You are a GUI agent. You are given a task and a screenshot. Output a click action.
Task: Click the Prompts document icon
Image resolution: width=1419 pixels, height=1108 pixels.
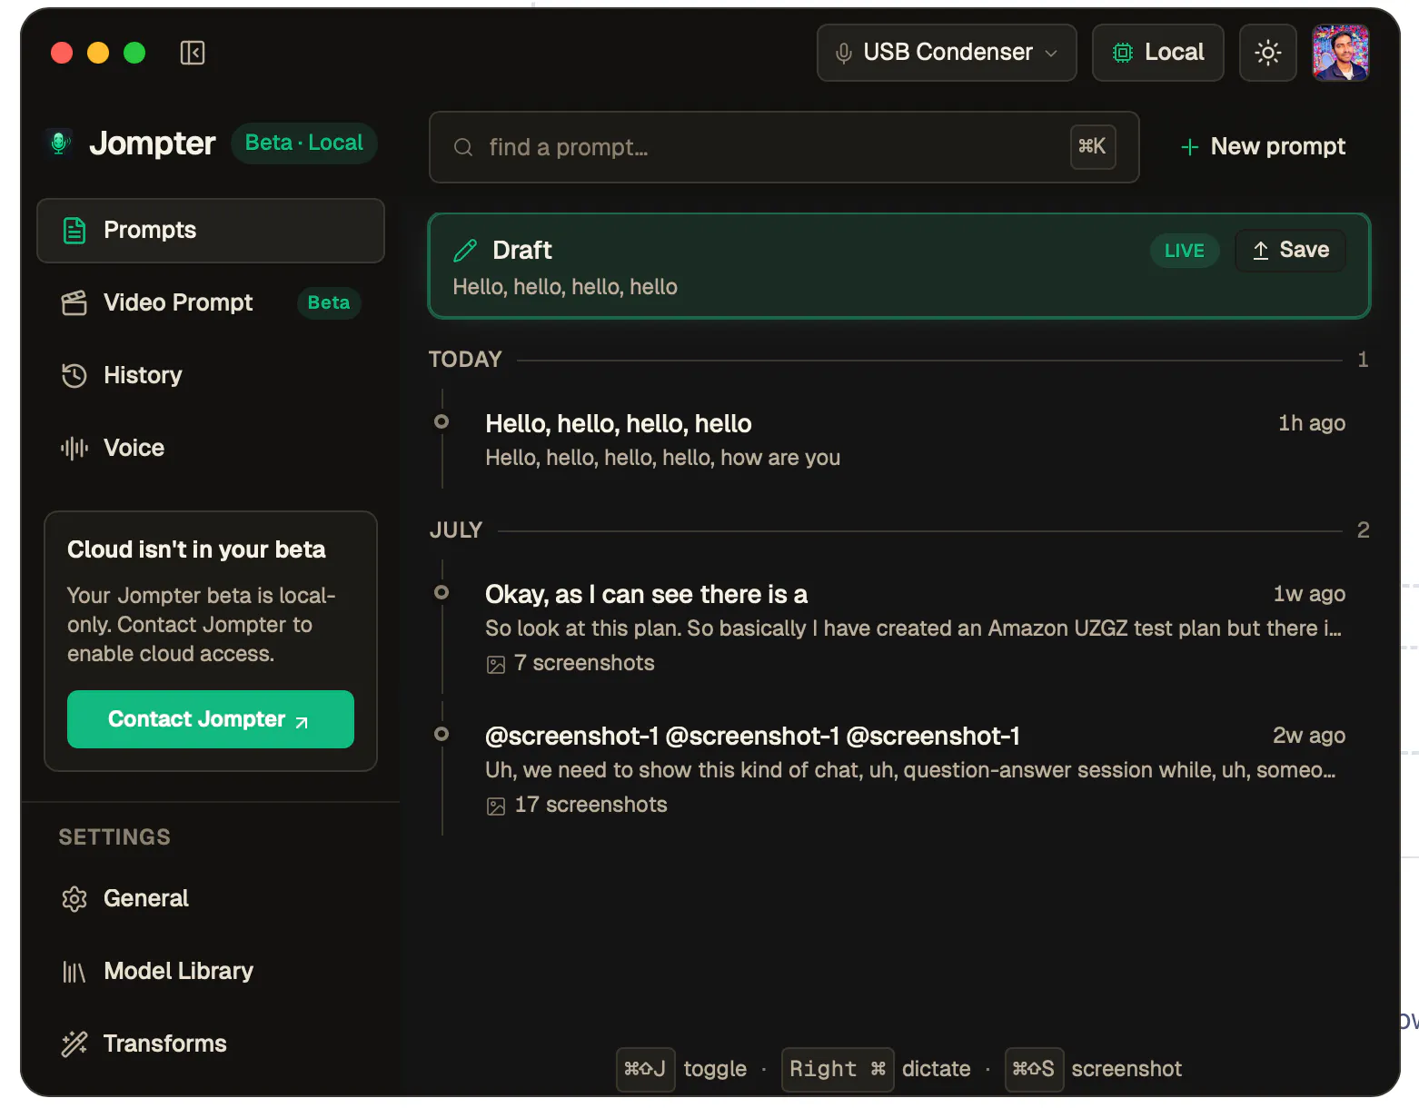(74, 231)
